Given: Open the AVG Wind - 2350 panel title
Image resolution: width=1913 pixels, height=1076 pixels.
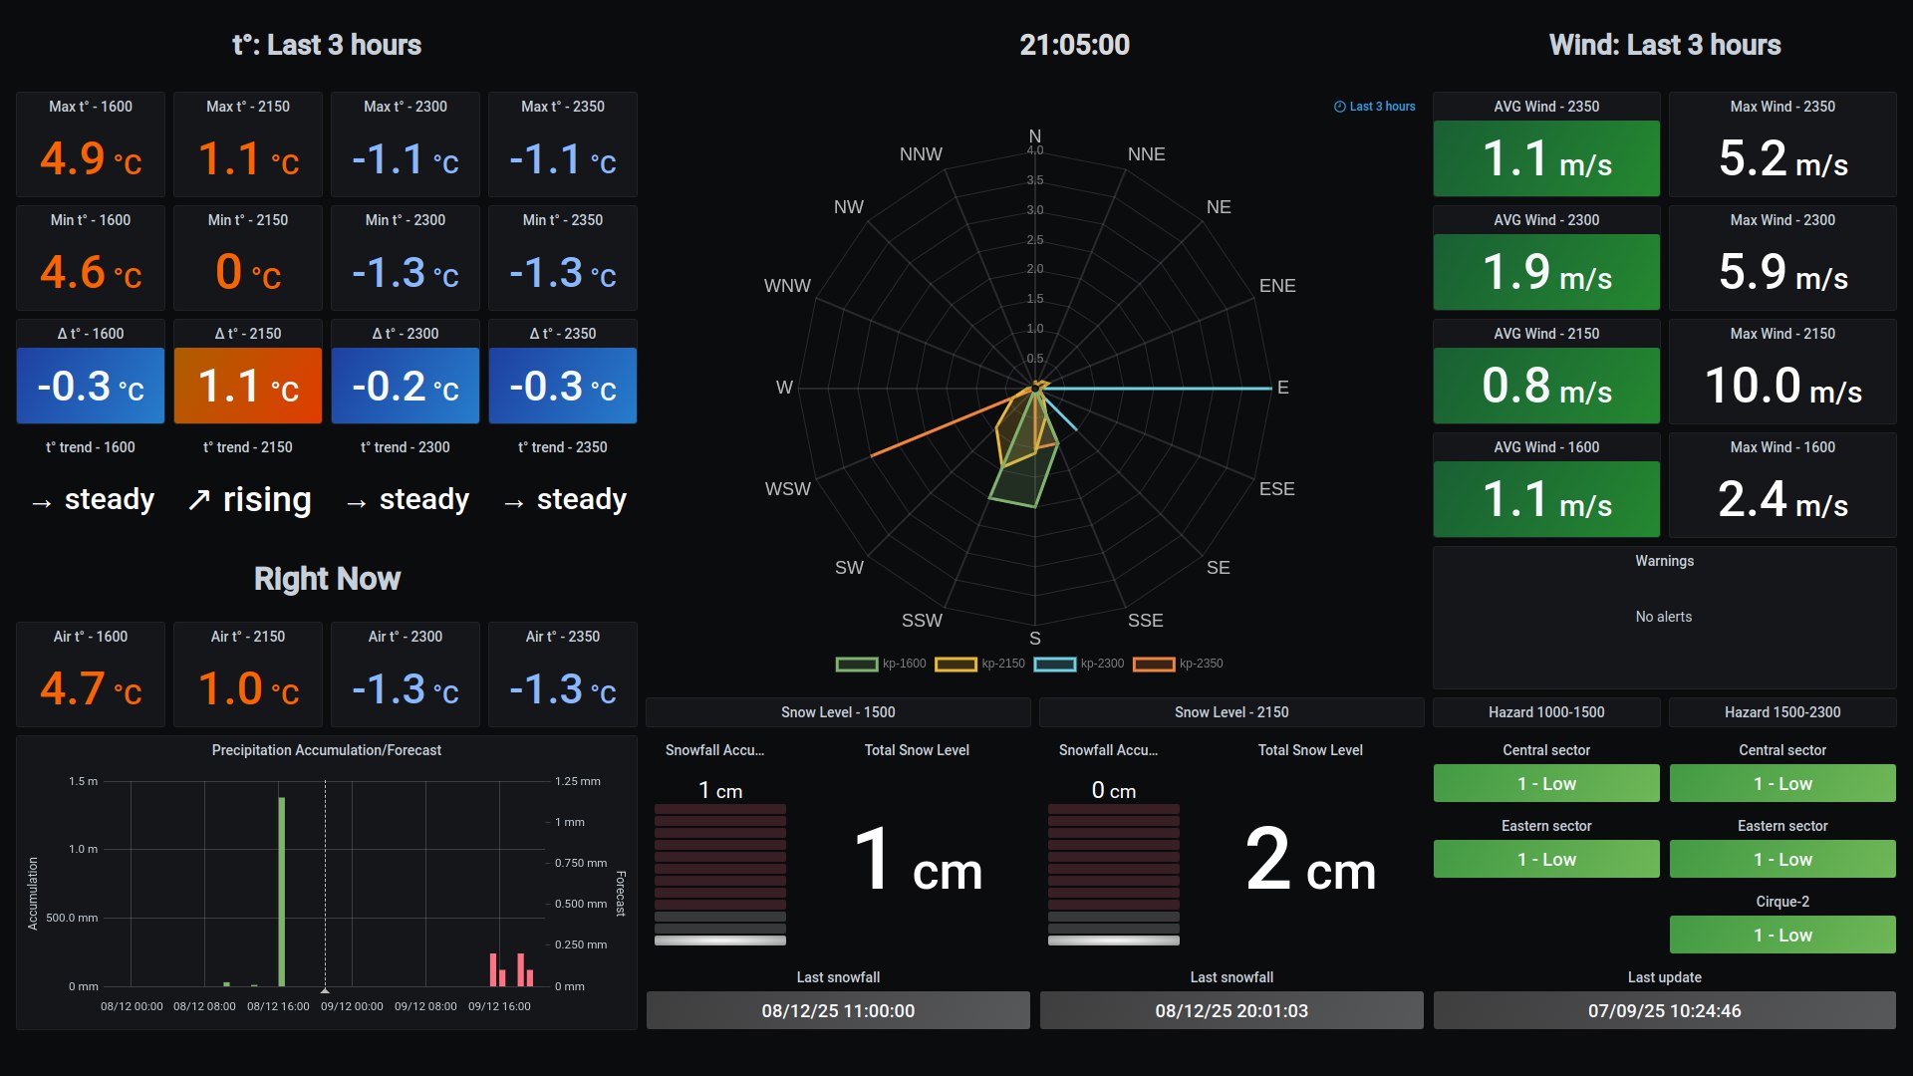Looking at the screenshot, I should click(x=1545, y=107).
